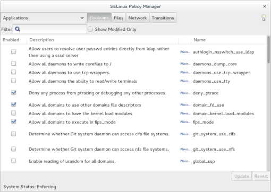Click the Update button
271x192 pixels.
coord(242,176)
